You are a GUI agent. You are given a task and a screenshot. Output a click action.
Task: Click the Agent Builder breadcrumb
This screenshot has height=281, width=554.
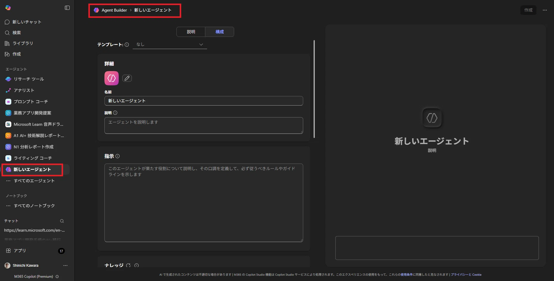[114, 10]
